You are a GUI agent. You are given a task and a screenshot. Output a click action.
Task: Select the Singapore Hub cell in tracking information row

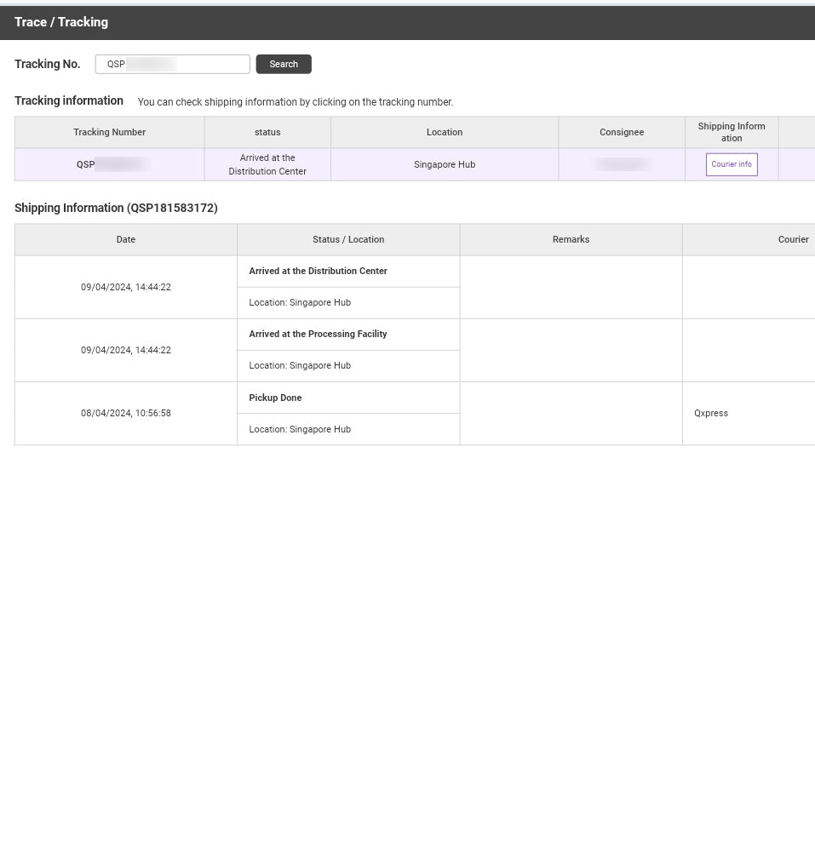pyautogui.click(x=444, y=164)
